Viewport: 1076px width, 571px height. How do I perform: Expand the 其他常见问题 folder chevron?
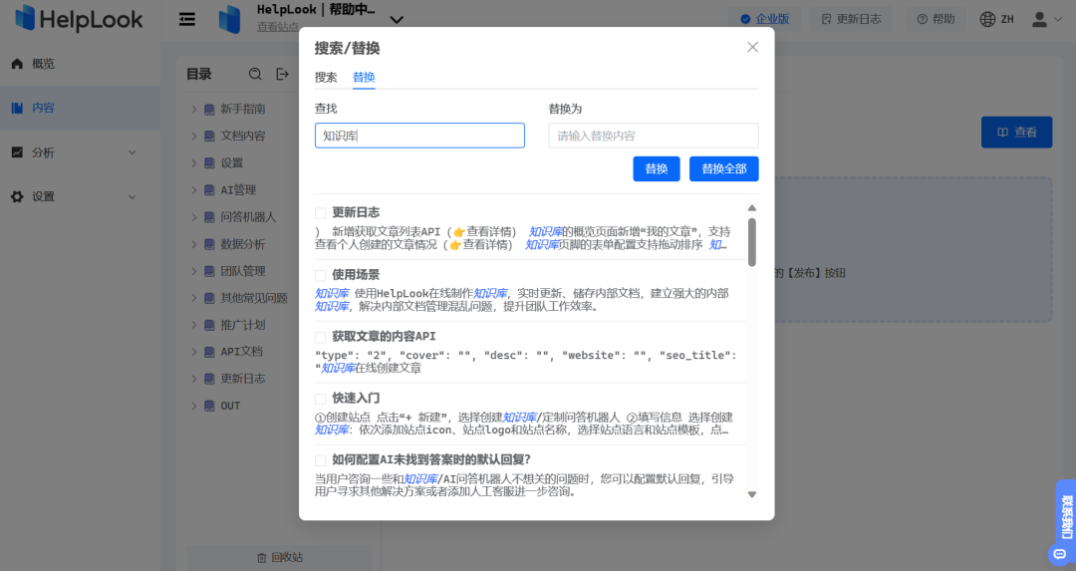pyautogui.click(x=193, y=298)
